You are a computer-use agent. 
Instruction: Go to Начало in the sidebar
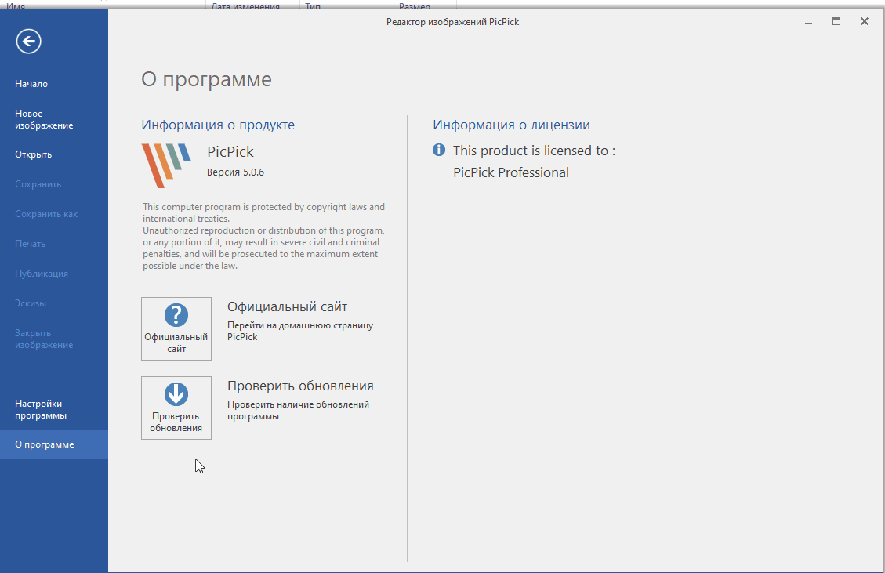click(x=31, y=84)
